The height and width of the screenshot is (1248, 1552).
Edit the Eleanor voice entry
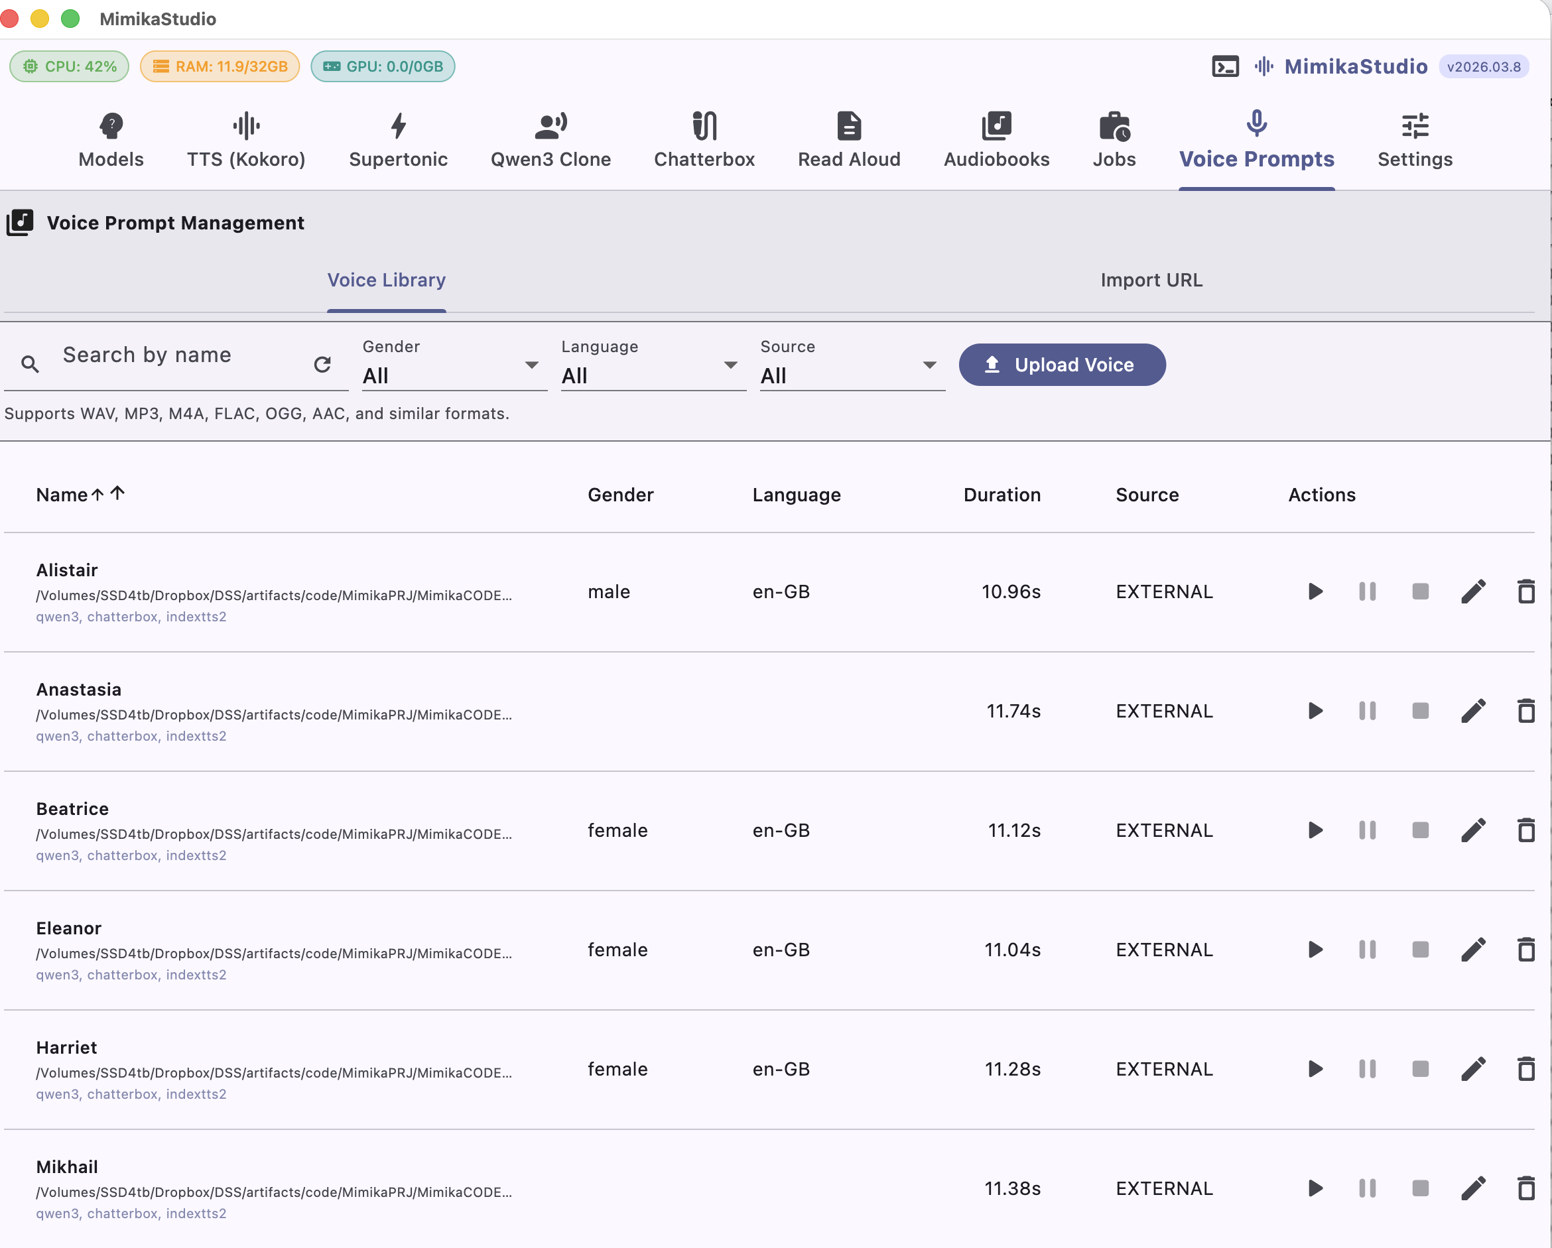pos(1473,950)
